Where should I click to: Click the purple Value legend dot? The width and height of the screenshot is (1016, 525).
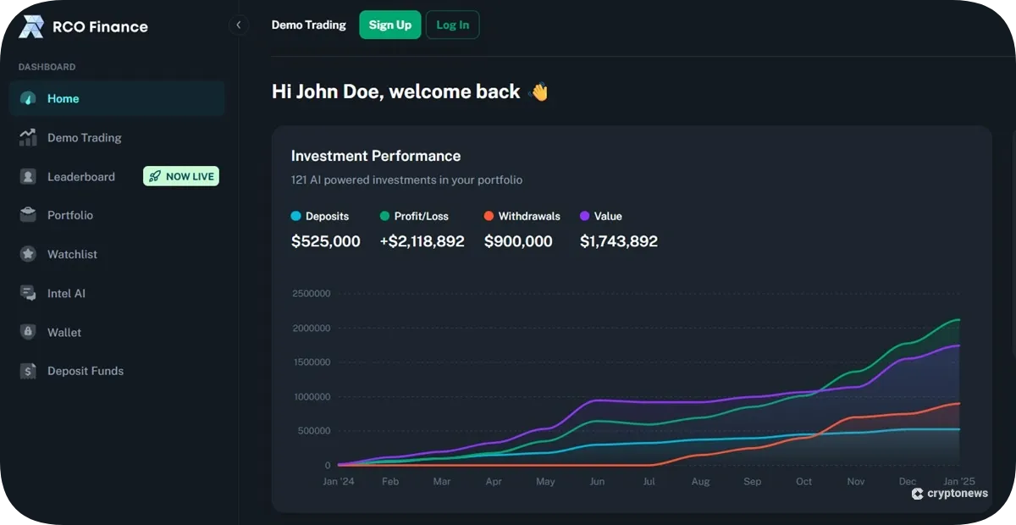pyautogui.click(x=585, y=217)
